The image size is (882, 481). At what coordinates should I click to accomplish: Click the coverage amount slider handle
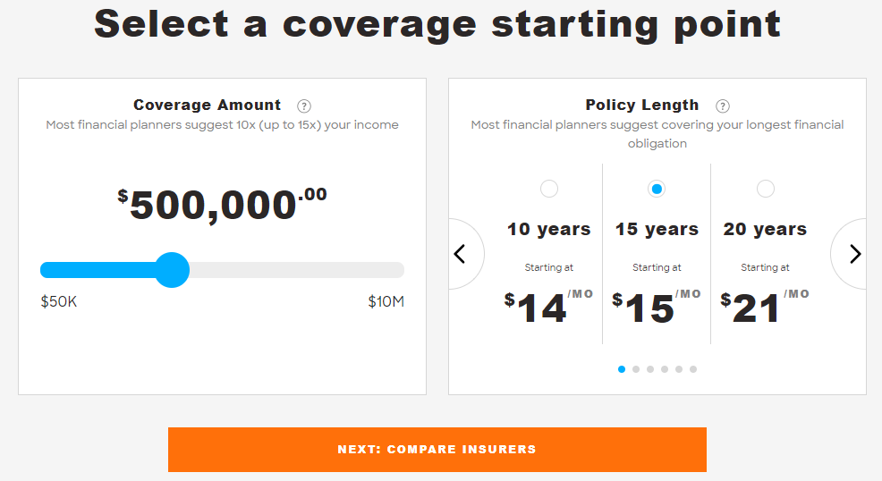pyautogui.click(x=172, y=270)
